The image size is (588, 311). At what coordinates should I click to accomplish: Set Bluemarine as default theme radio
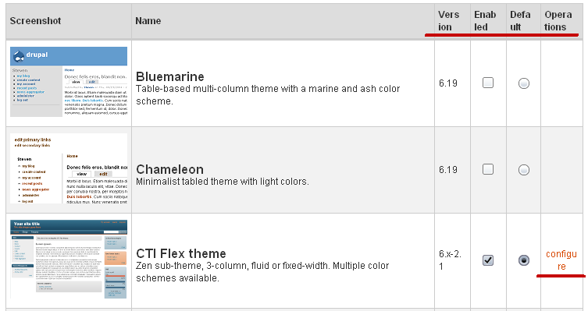(523, 83)
